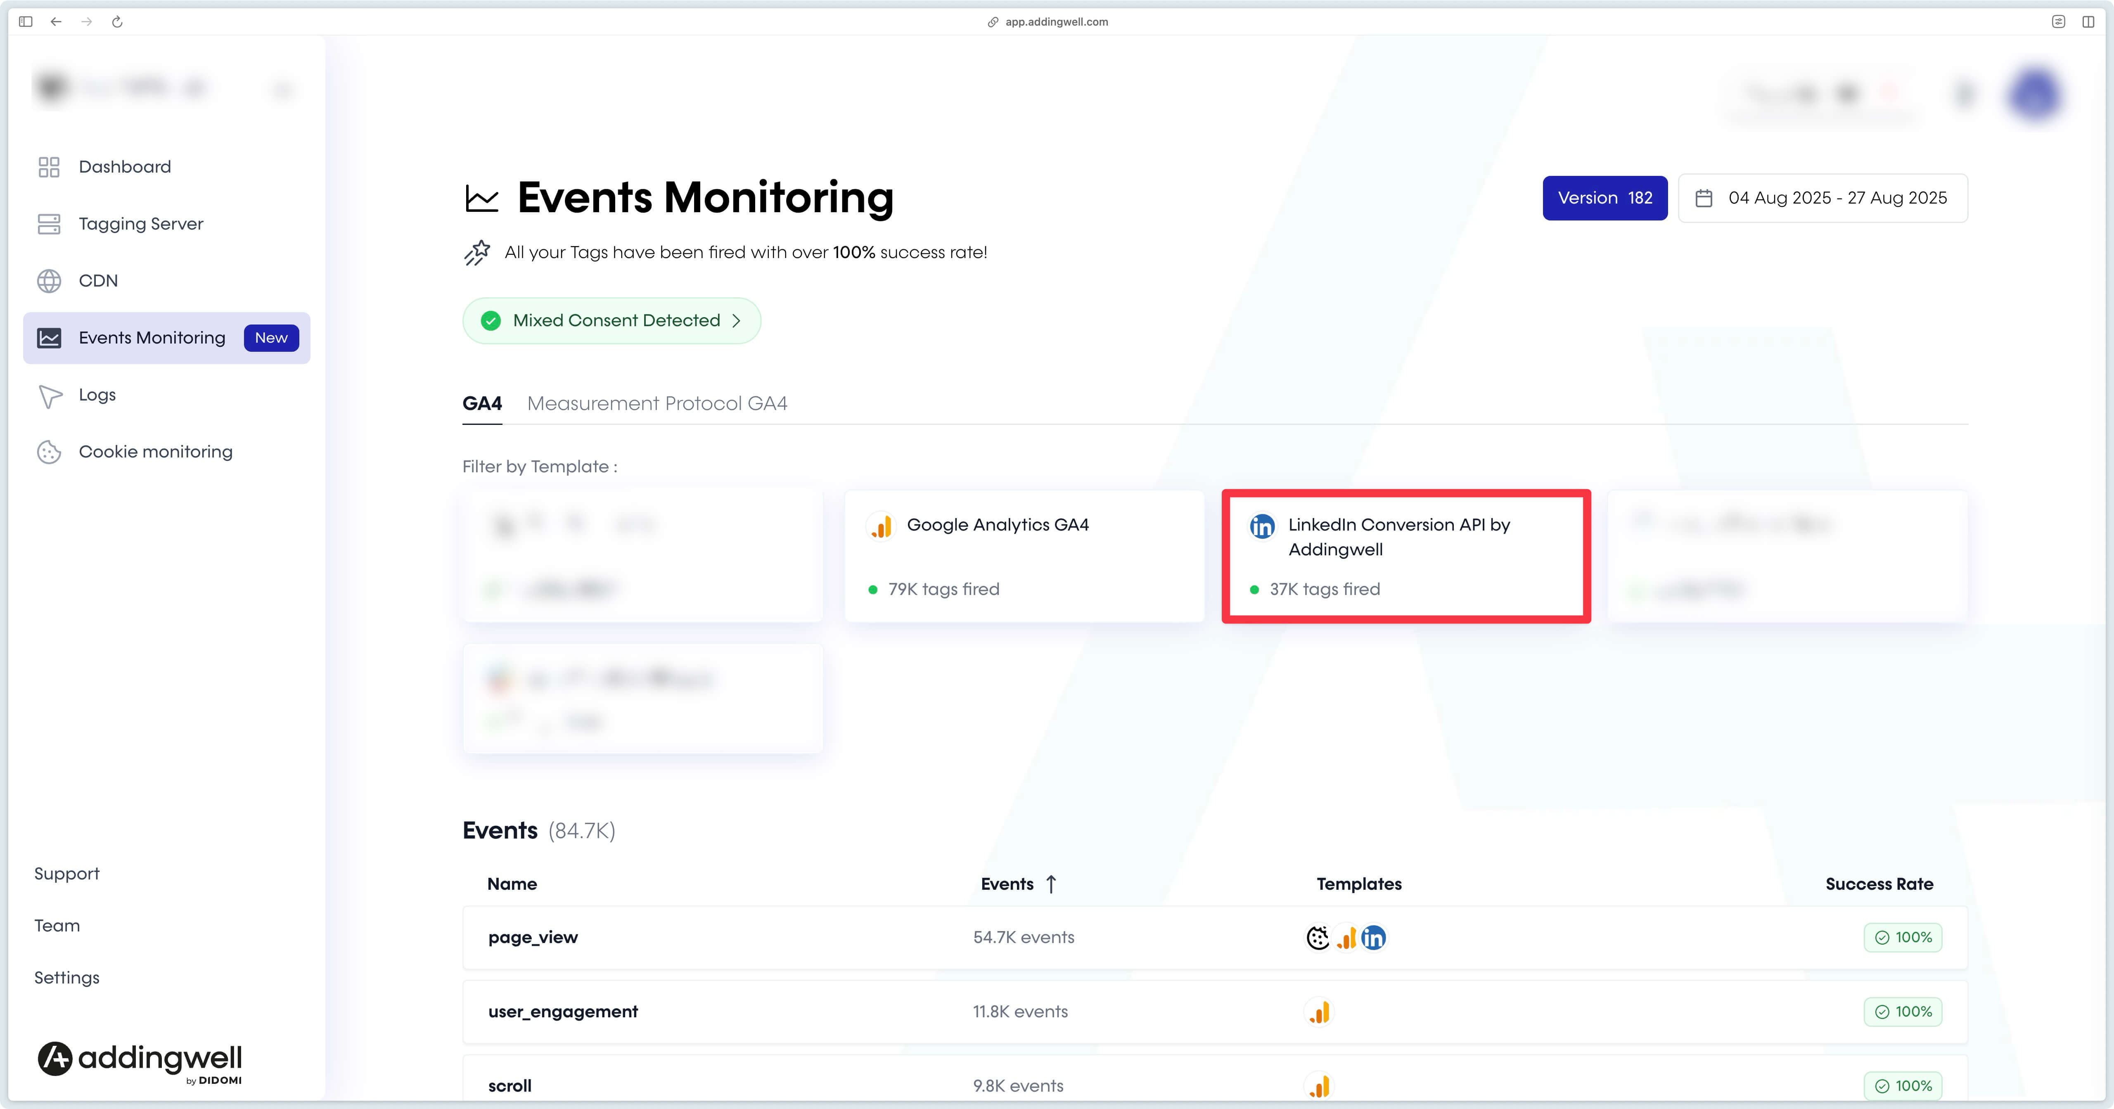The image size is (2114, 1109).
Task: Filter by LinkedIn Conversion API template card
Action: click(x=1406, y=556)
